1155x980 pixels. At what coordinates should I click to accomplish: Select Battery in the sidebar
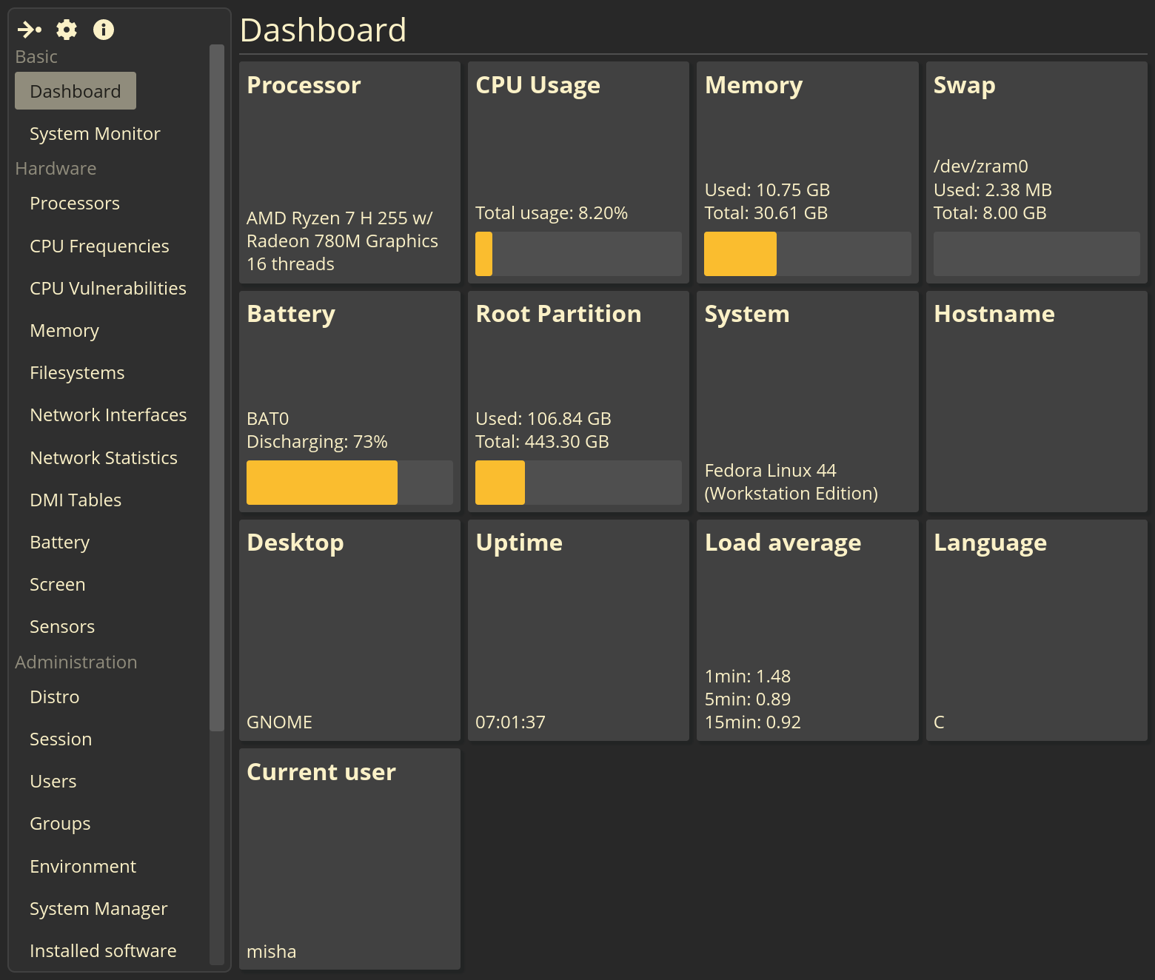pos(59,542)
